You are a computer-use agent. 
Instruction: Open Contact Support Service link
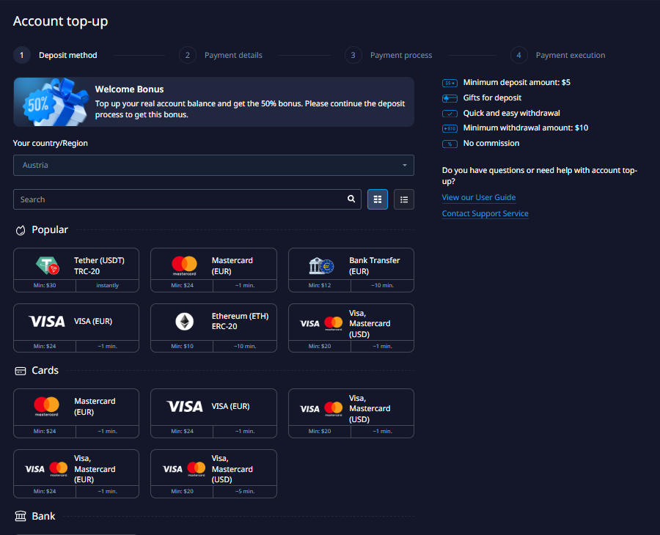tap(485, 213)
